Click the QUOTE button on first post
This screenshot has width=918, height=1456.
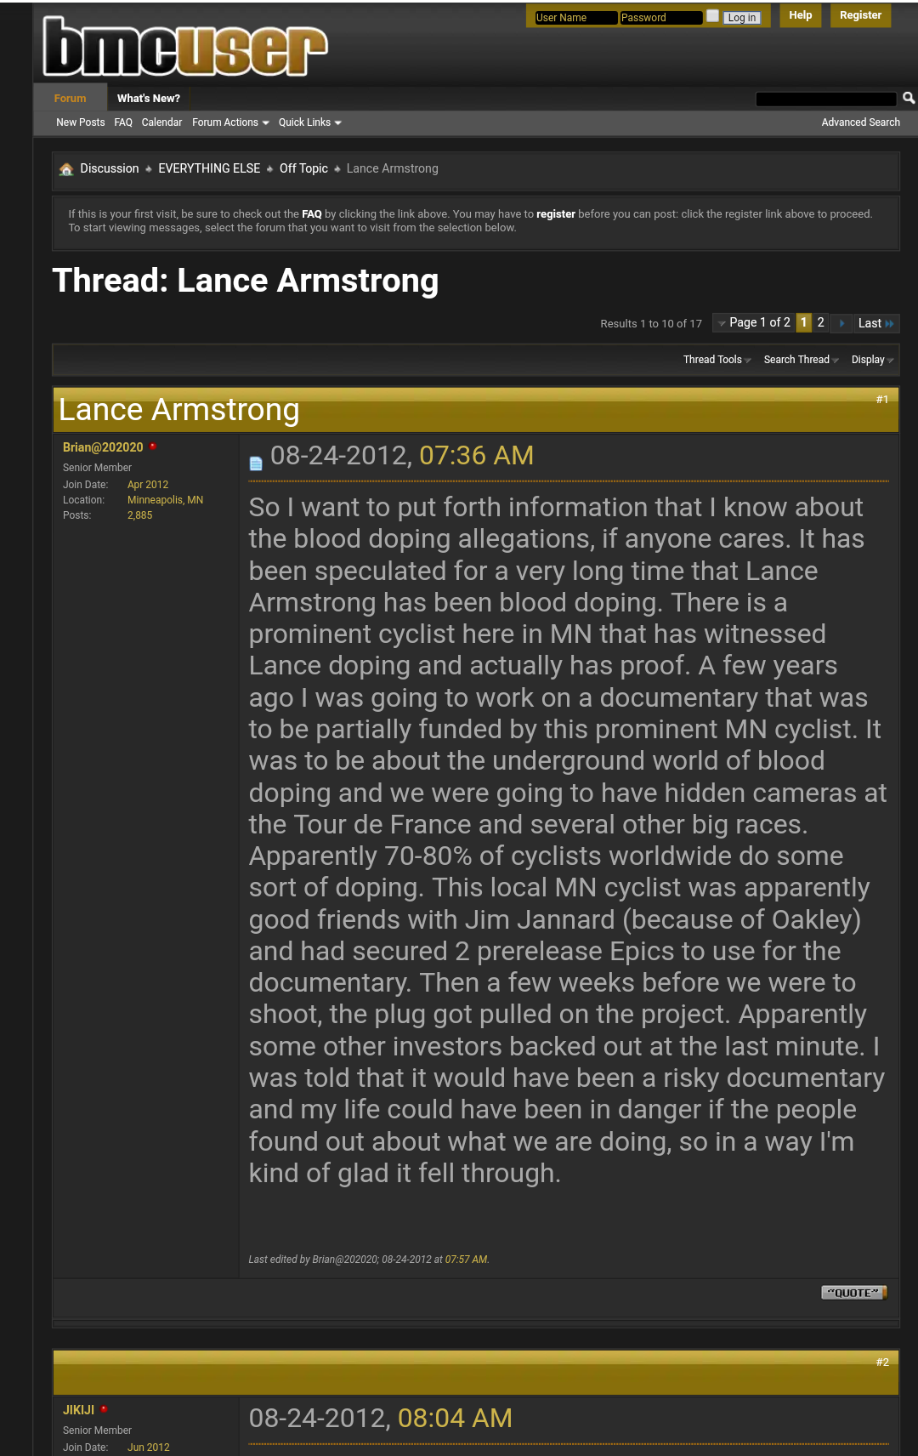[x=854, y=1293]
